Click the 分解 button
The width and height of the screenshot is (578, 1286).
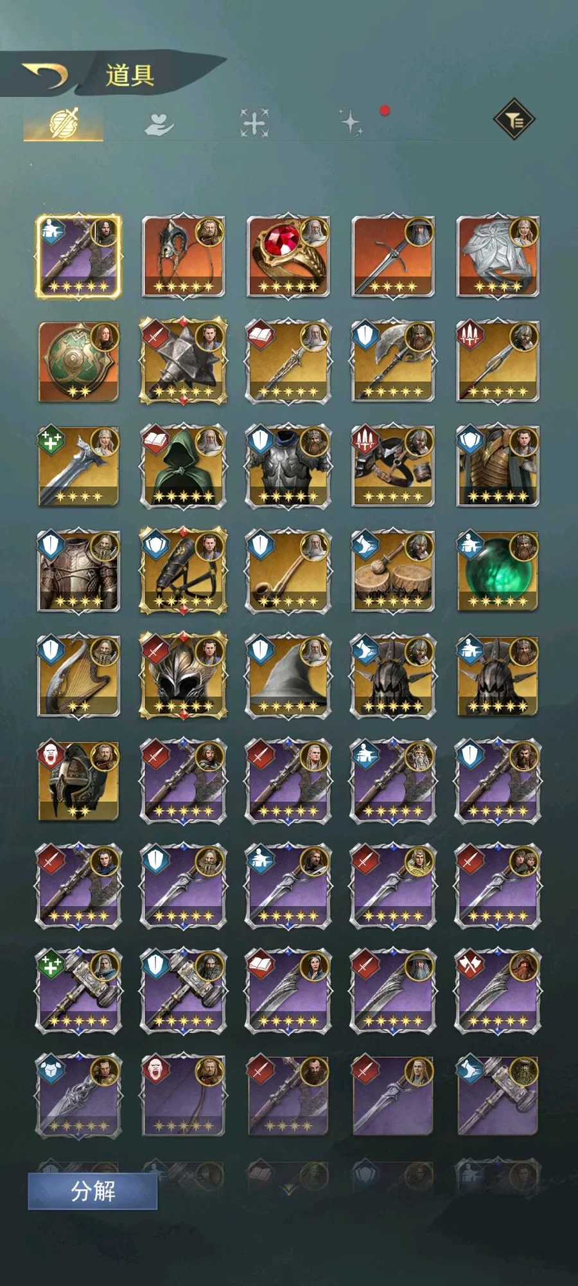click(x=92, y=1191)
